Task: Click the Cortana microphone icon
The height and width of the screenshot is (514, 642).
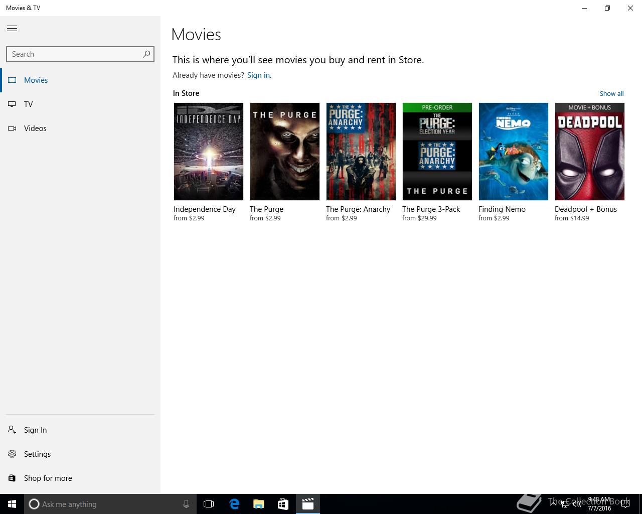Action: [x=186, y=504]
